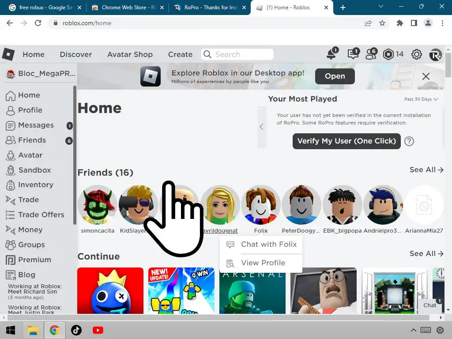
Task: Open the Robux balance icon
Action: pyautogui.click(x=388, y=54)
